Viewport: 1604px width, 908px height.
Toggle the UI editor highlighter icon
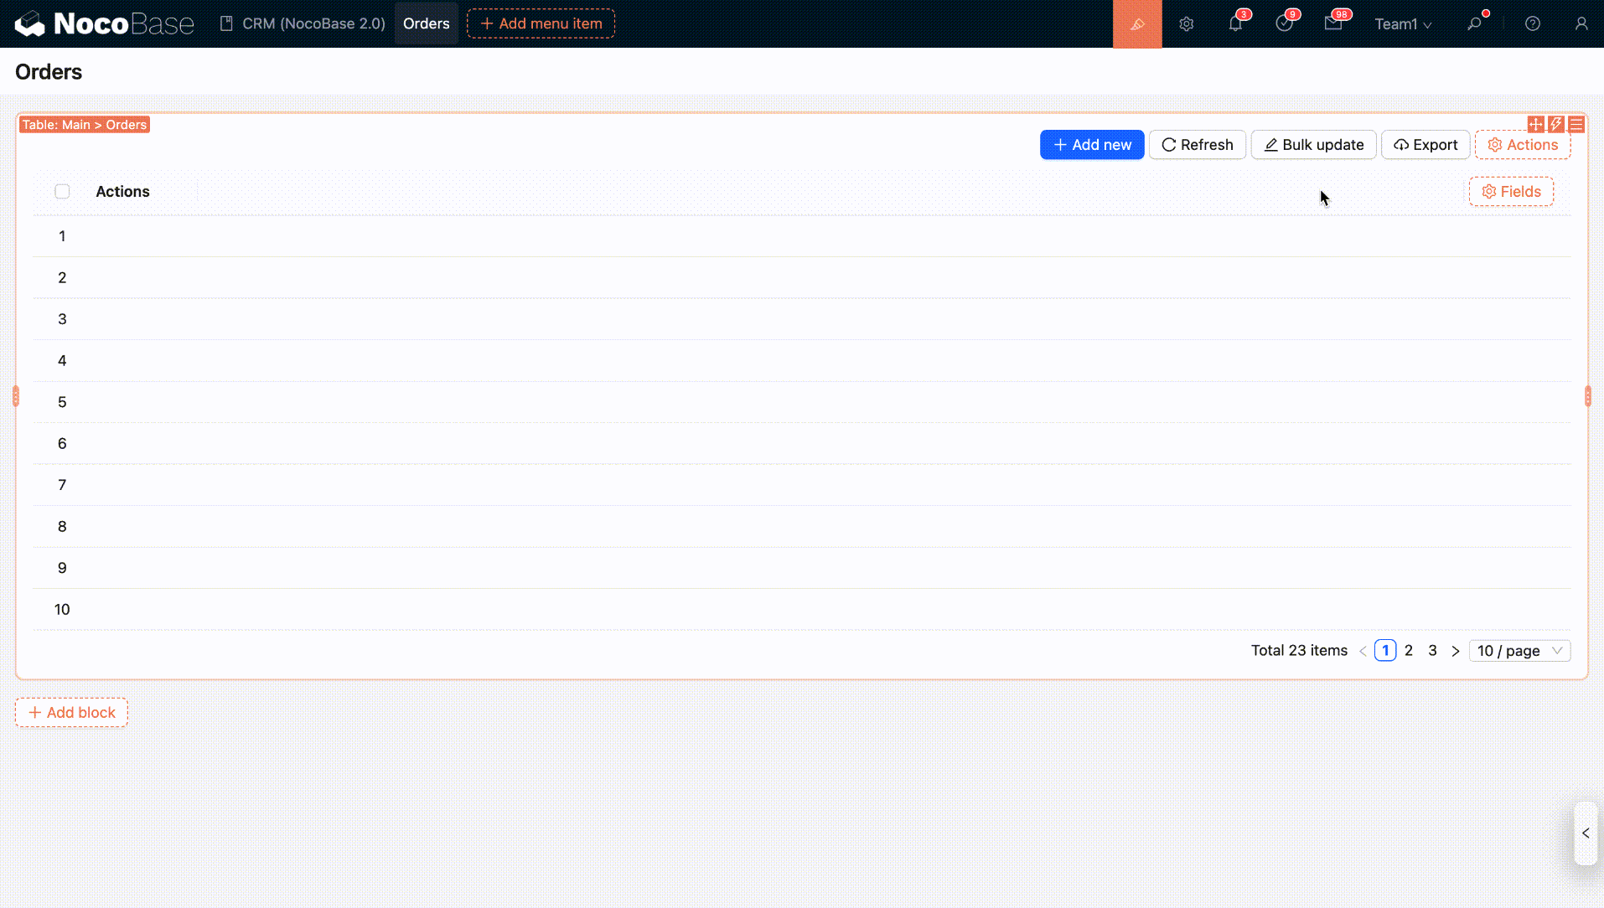1136,23
